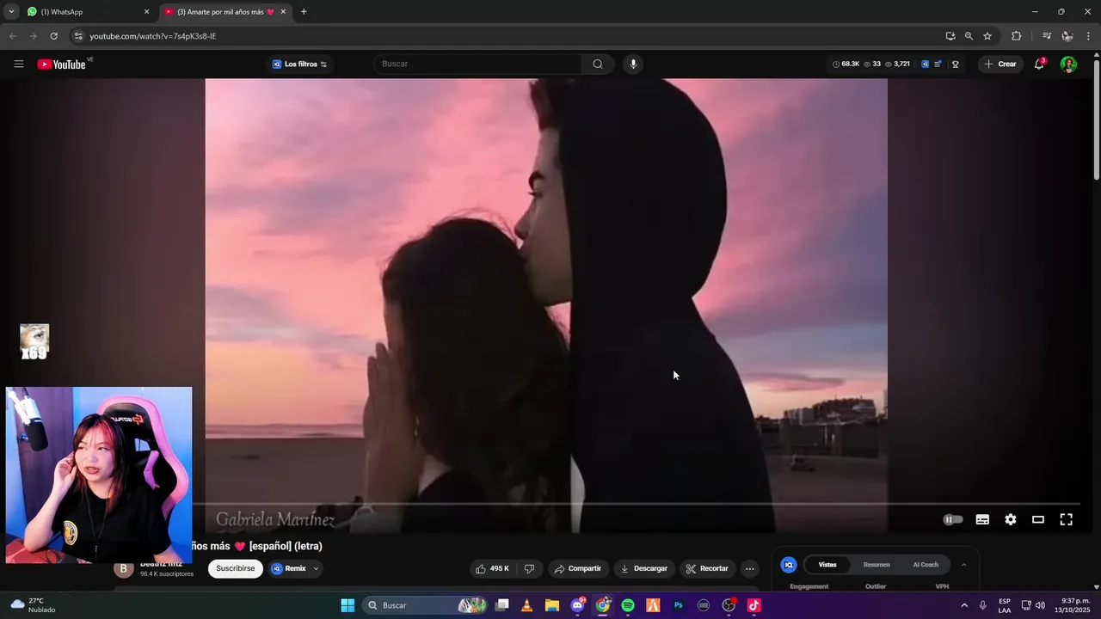
Task: Click the Recortar clip button
Action: 707,568
